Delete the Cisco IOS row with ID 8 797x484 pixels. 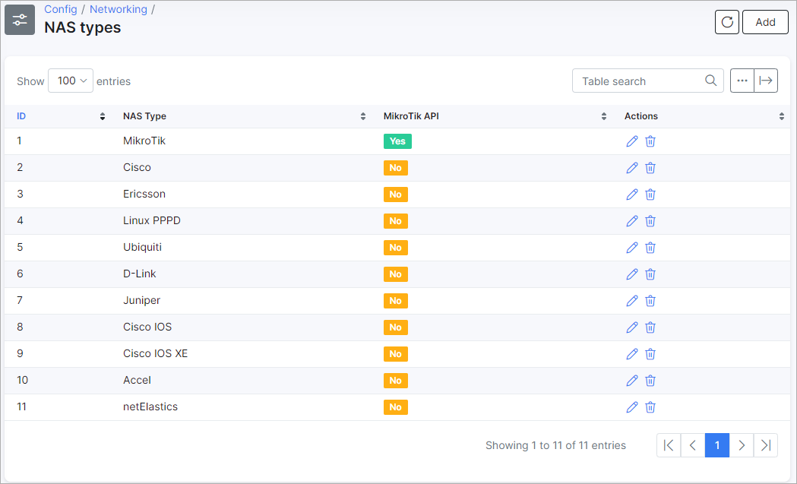click(x=650, y=327)
